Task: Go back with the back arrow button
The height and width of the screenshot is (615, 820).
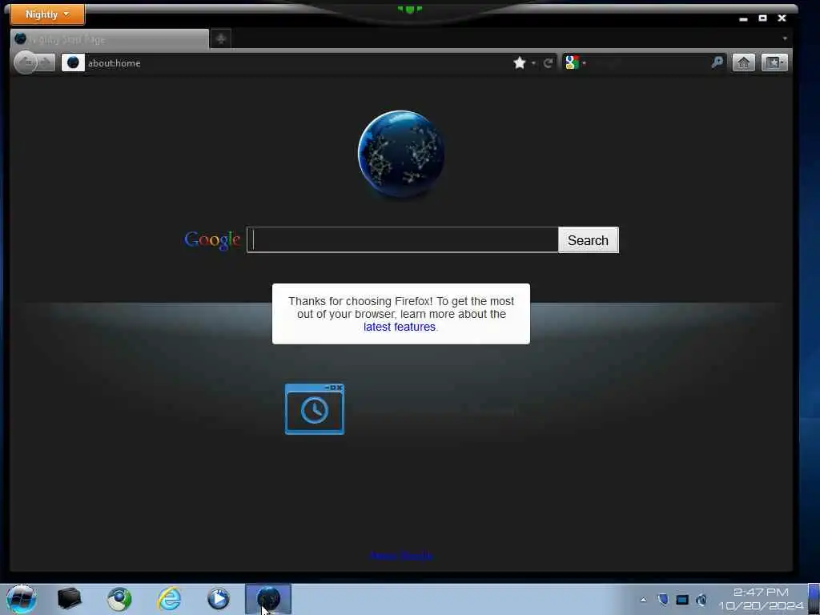Action: [26, 62]
